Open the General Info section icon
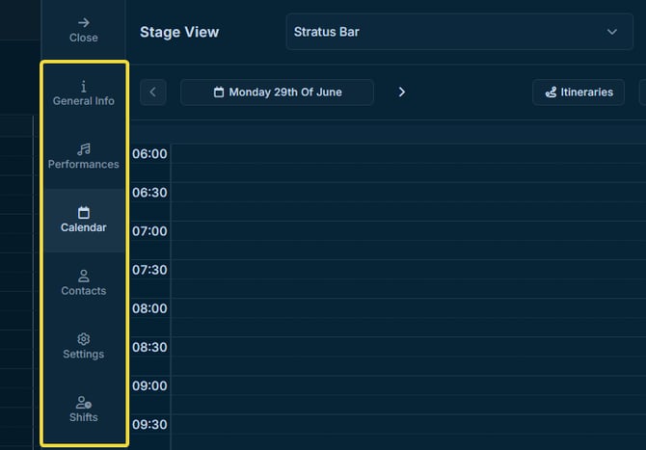Viewport: 646px width, 450px height. pyautogui.click(x=84, y=86)
